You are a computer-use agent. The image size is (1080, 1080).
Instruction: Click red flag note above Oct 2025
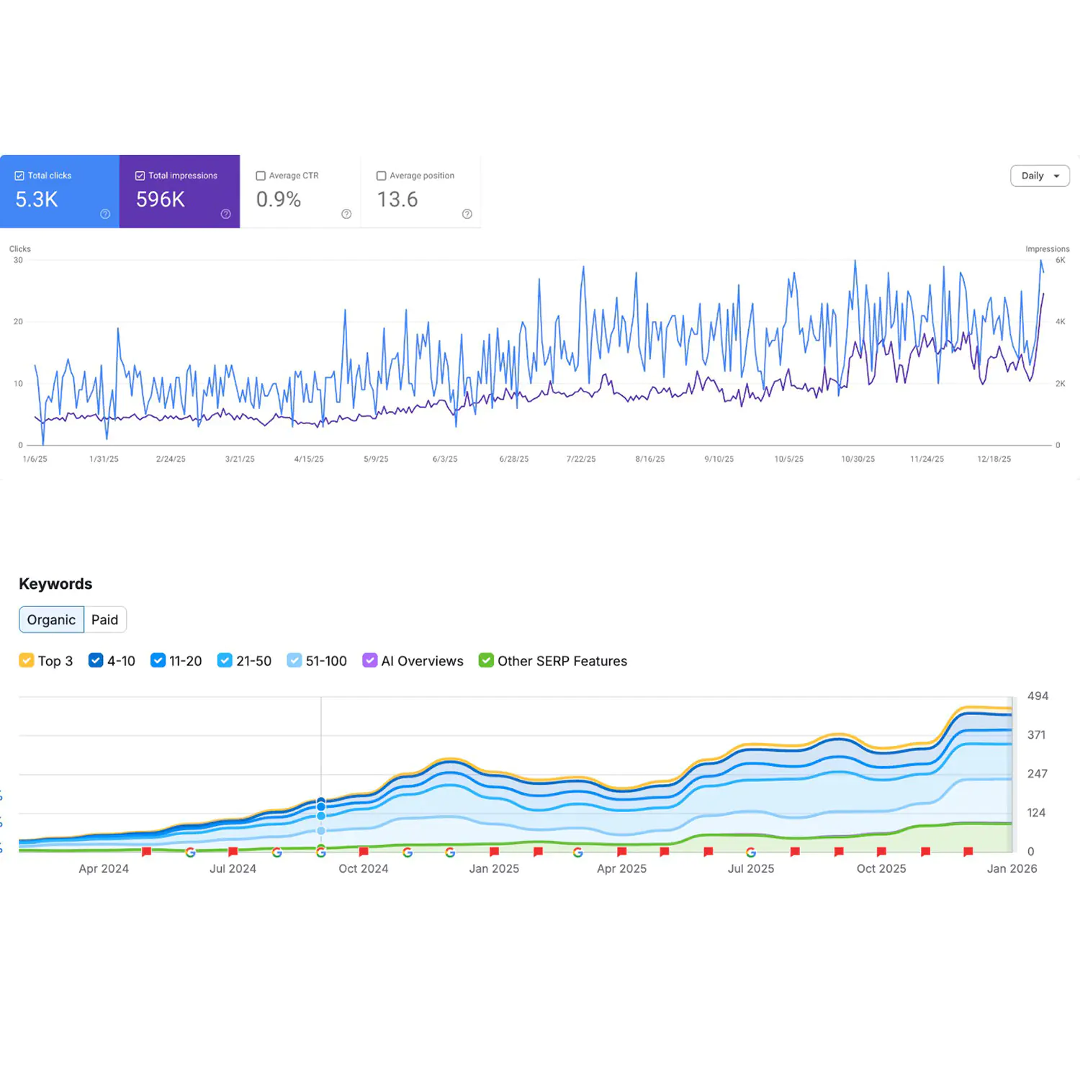pyautogui.click(x=881, y=852)
